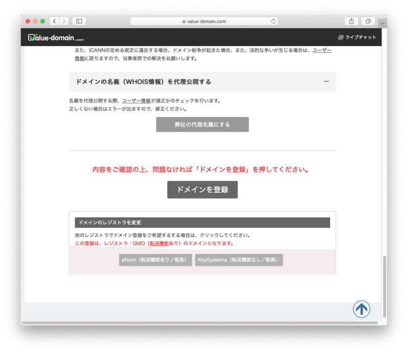Open 転送機能 link in red text
This screenshot has height=353, width=408.
pyautogui.click(x=159, y=243)
